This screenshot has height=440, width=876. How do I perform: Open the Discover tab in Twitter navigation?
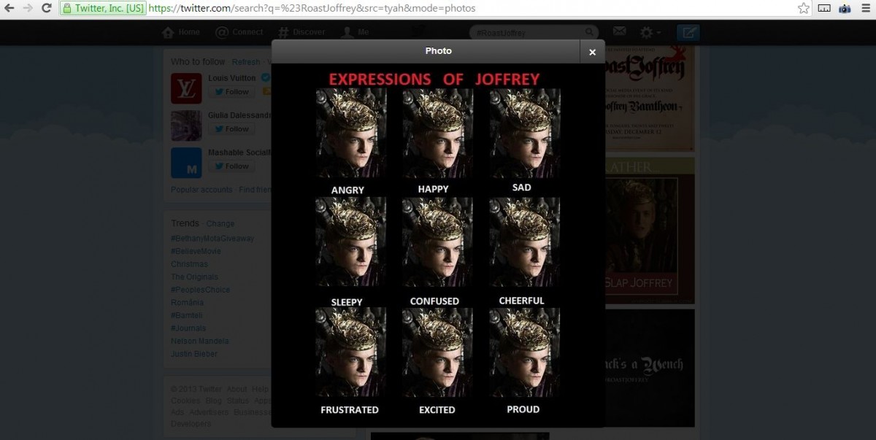tap(301, 32)
